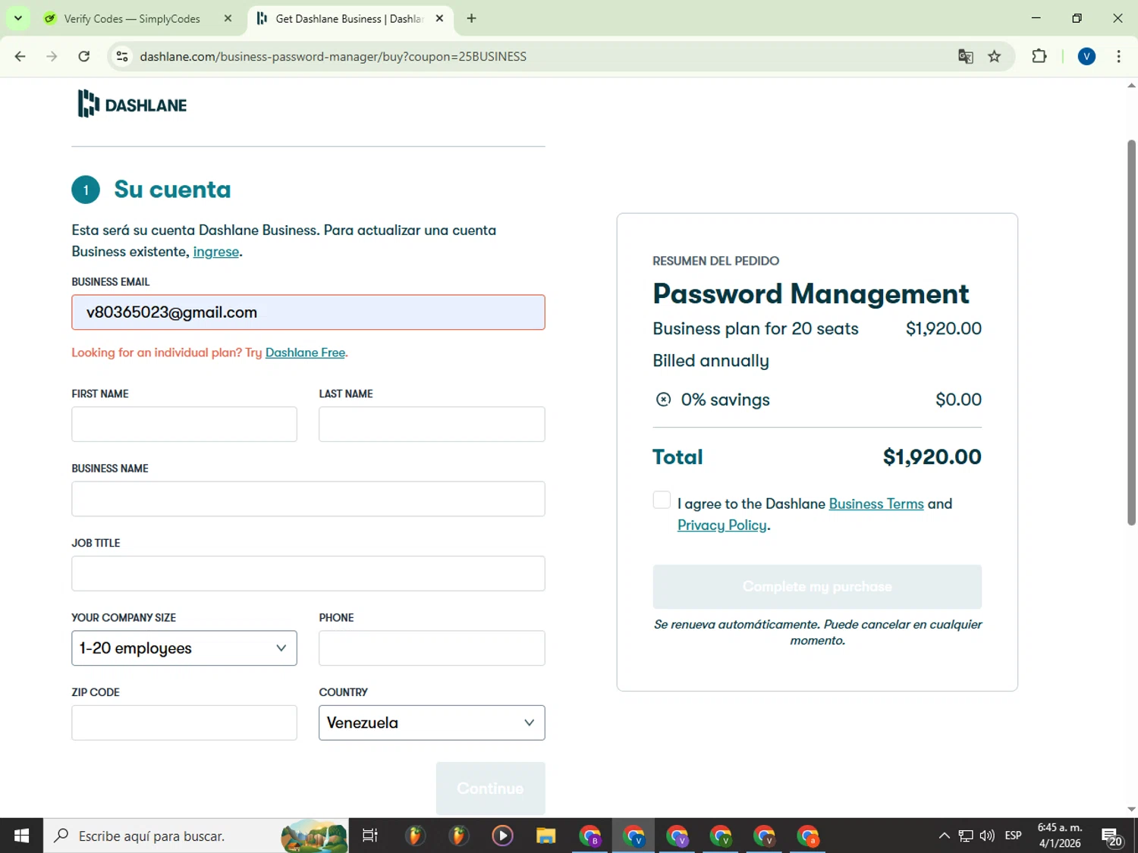Follow the Dashlane Free link
The width and height of the screenshot is (1138, 853).
(305, 353)
